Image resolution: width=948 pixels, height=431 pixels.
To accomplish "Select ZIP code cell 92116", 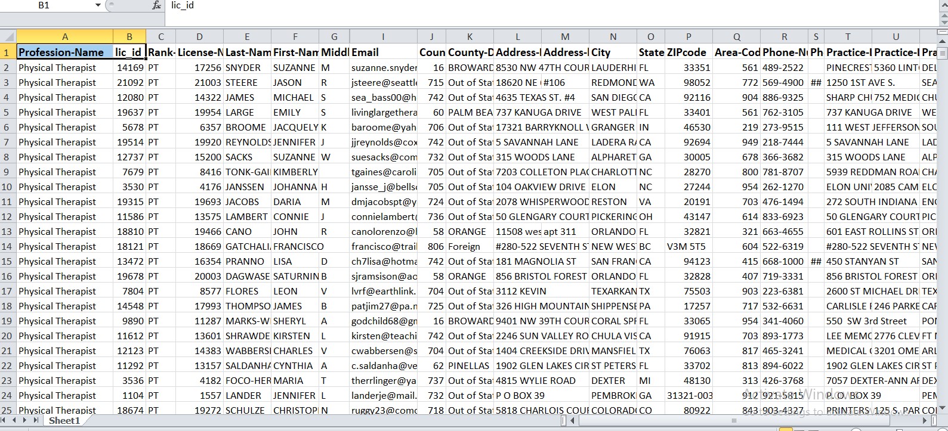I will (x=688, y=97).
